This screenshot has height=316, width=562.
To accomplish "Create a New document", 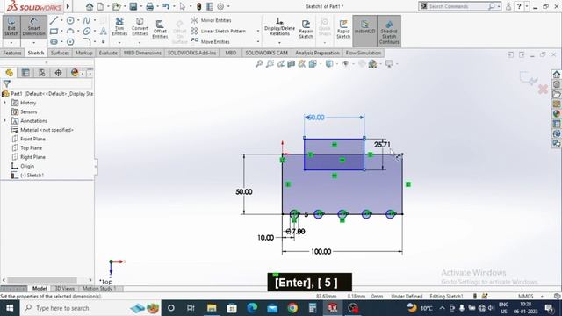I will 101,6.
